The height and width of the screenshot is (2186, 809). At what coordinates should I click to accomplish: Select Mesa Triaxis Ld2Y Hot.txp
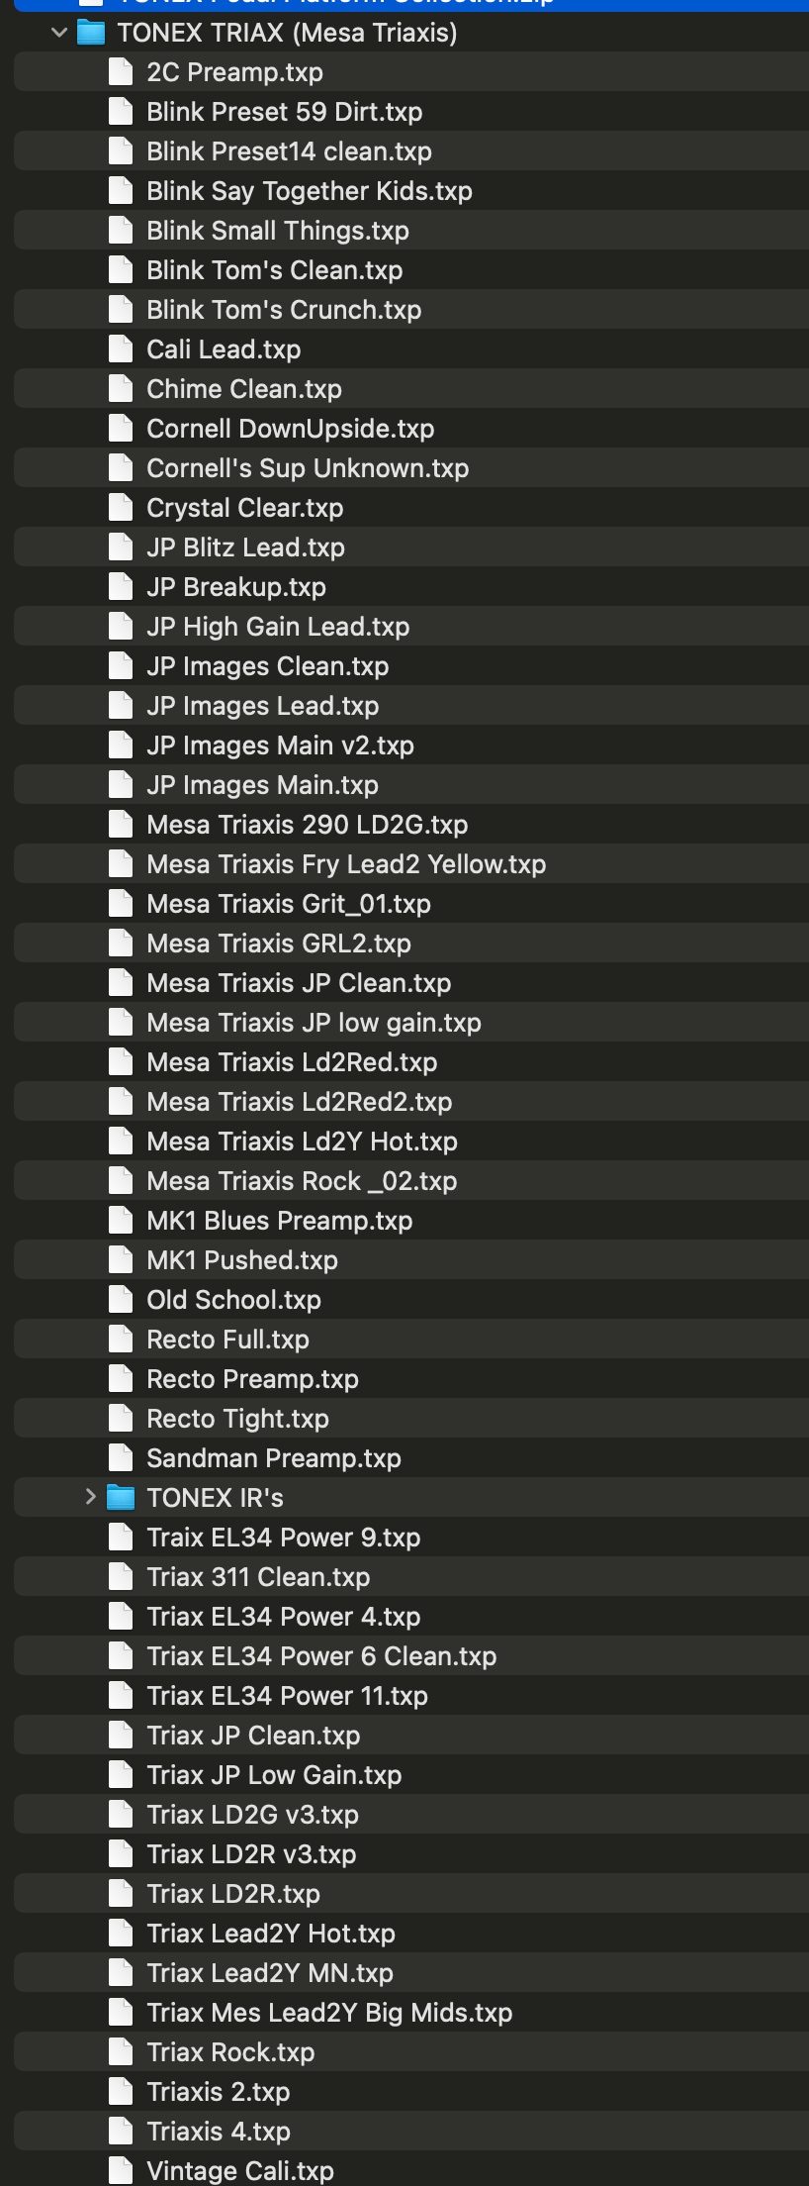302,1142
